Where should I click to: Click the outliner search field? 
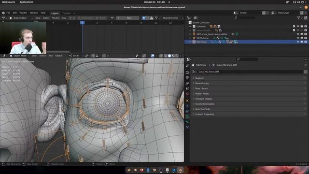pos(244,18)
